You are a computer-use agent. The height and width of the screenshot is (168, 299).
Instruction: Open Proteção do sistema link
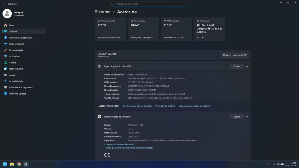coord(165,106)
